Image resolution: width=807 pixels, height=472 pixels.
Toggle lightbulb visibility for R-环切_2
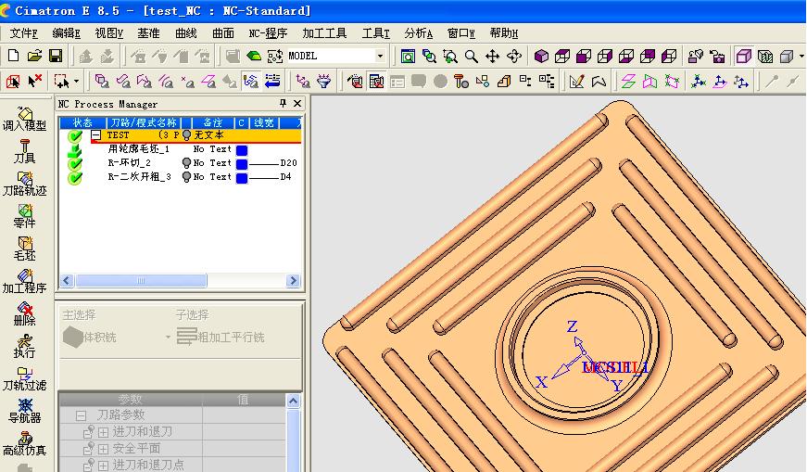187,163
